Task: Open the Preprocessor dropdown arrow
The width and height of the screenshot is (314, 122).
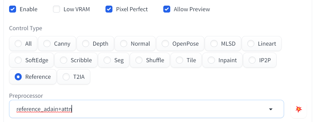Action: click(271, 109)
